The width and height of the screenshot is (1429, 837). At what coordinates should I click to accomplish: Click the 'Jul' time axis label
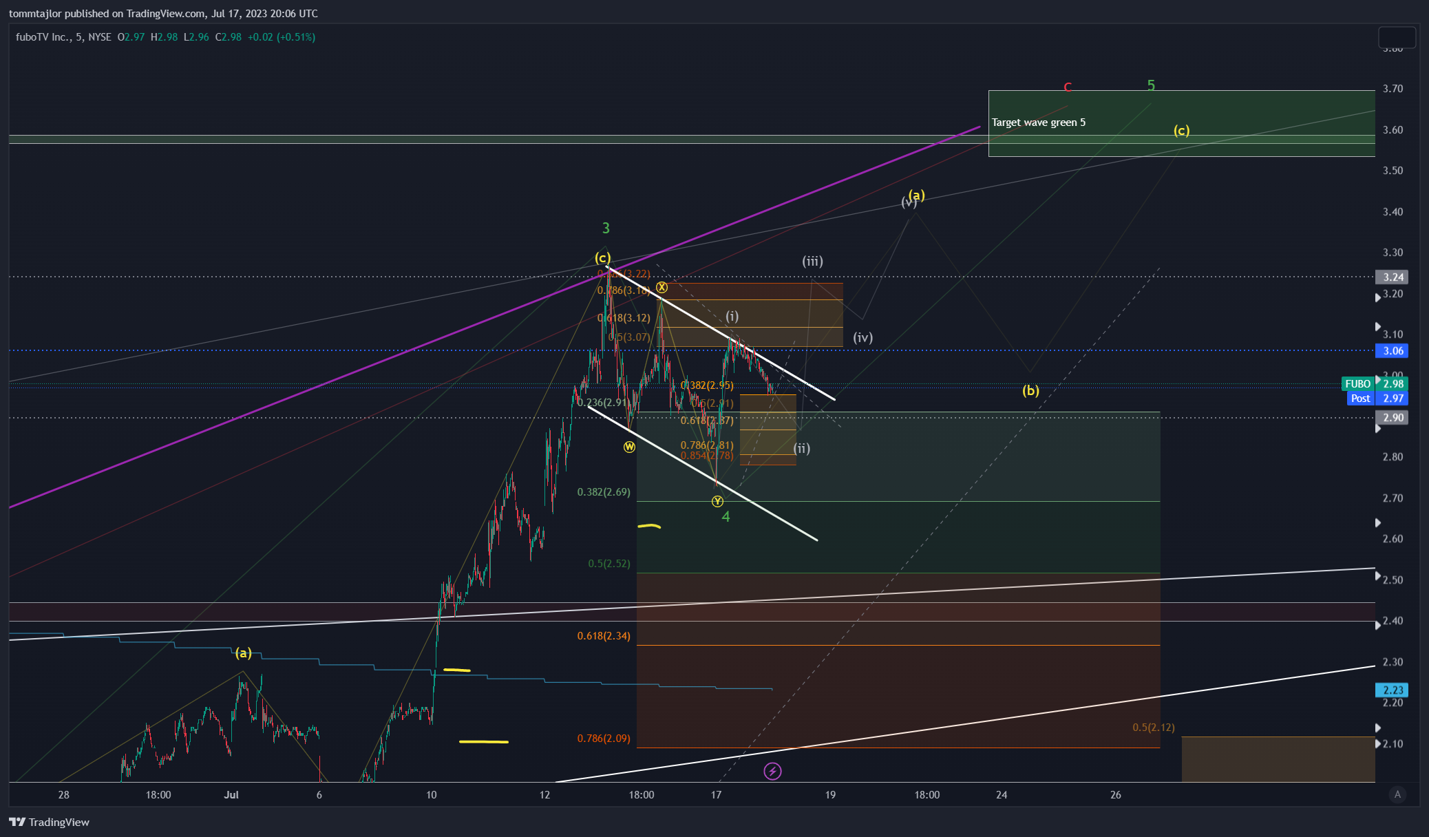pos(231,795)
